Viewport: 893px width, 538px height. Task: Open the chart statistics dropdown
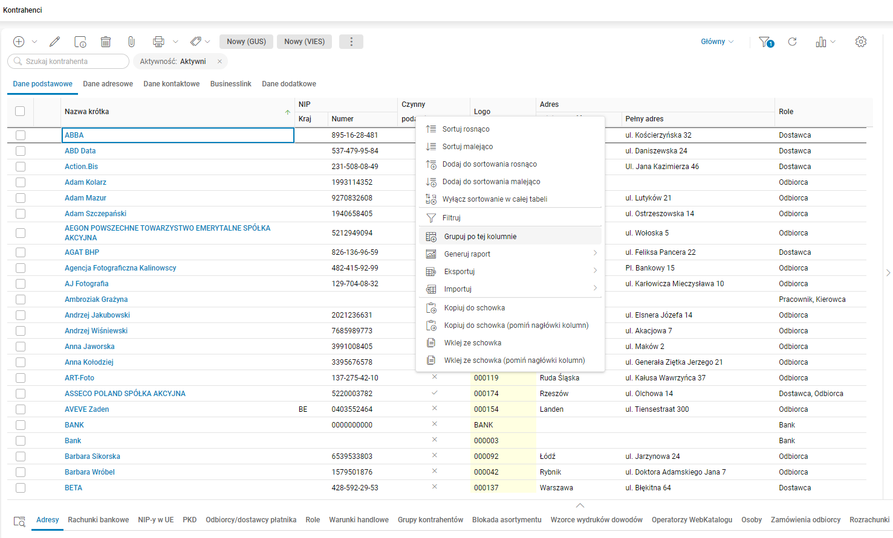coord(825,42)
